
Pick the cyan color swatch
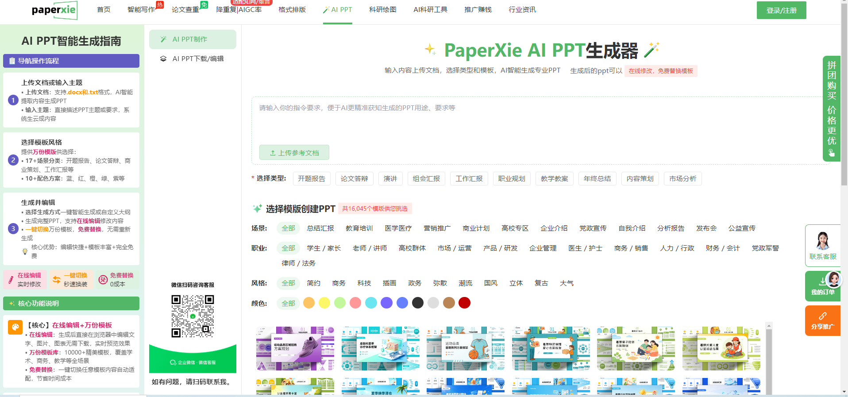pyautogui.click(x=371, y=303)
